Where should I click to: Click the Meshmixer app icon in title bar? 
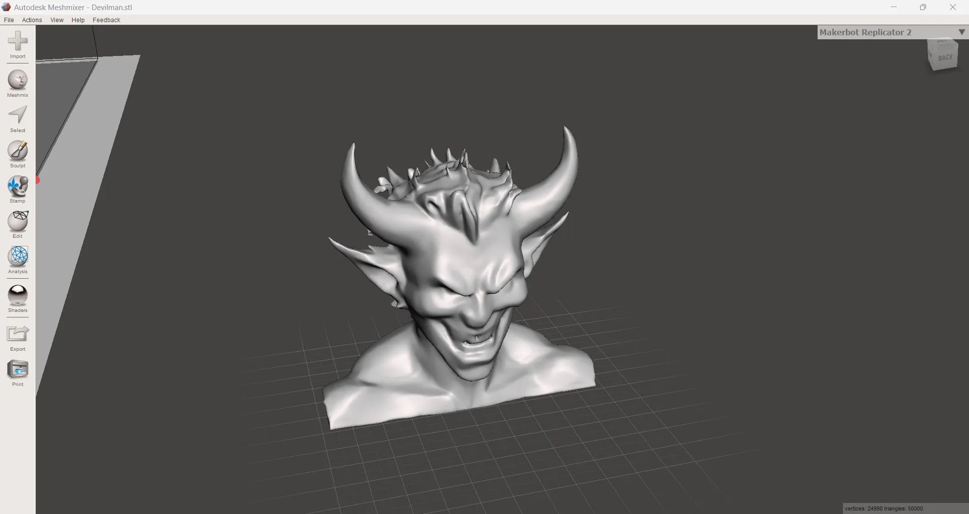(x=7, y=7)
